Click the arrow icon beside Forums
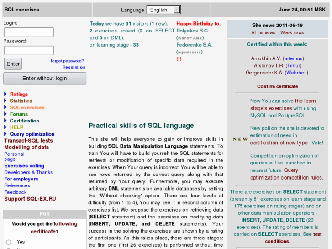 (5, 114)
